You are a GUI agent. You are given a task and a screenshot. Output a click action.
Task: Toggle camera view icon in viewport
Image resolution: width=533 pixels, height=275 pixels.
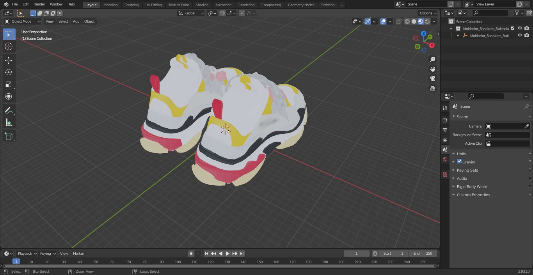[432, 79]
